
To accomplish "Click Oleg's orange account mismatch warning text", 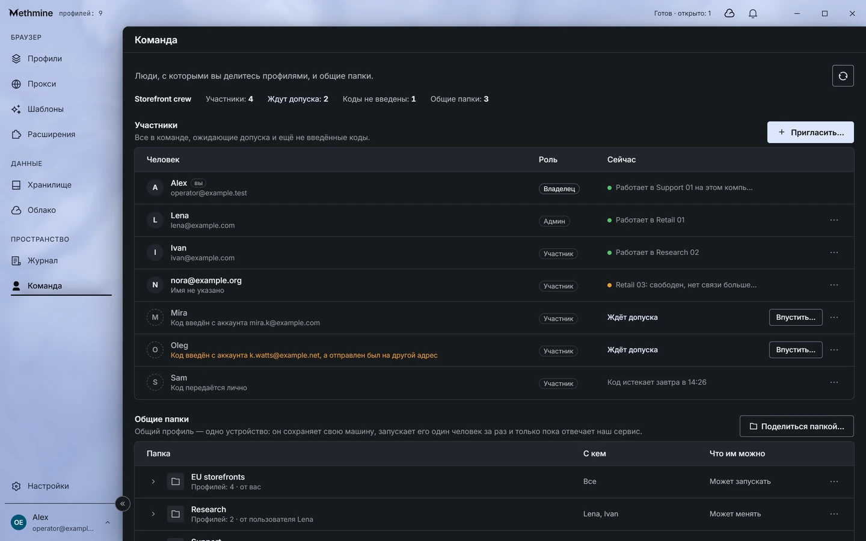I will (304, 355).
